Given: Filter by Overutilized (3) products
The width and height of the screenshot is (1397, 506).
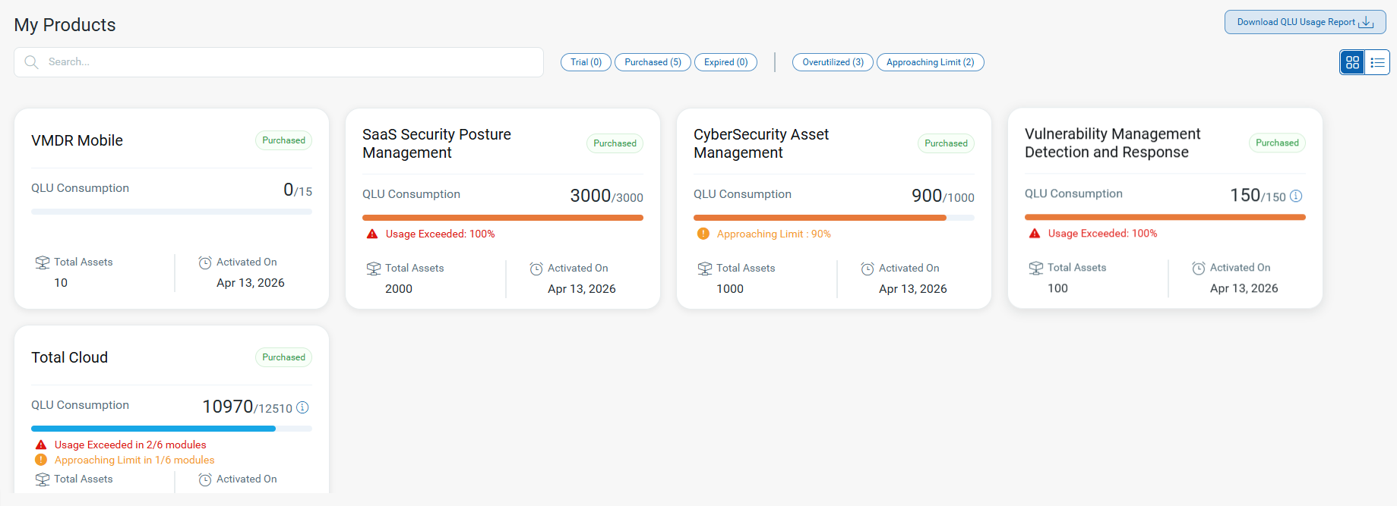Looking at the screenshot, I should pos(833,62).
